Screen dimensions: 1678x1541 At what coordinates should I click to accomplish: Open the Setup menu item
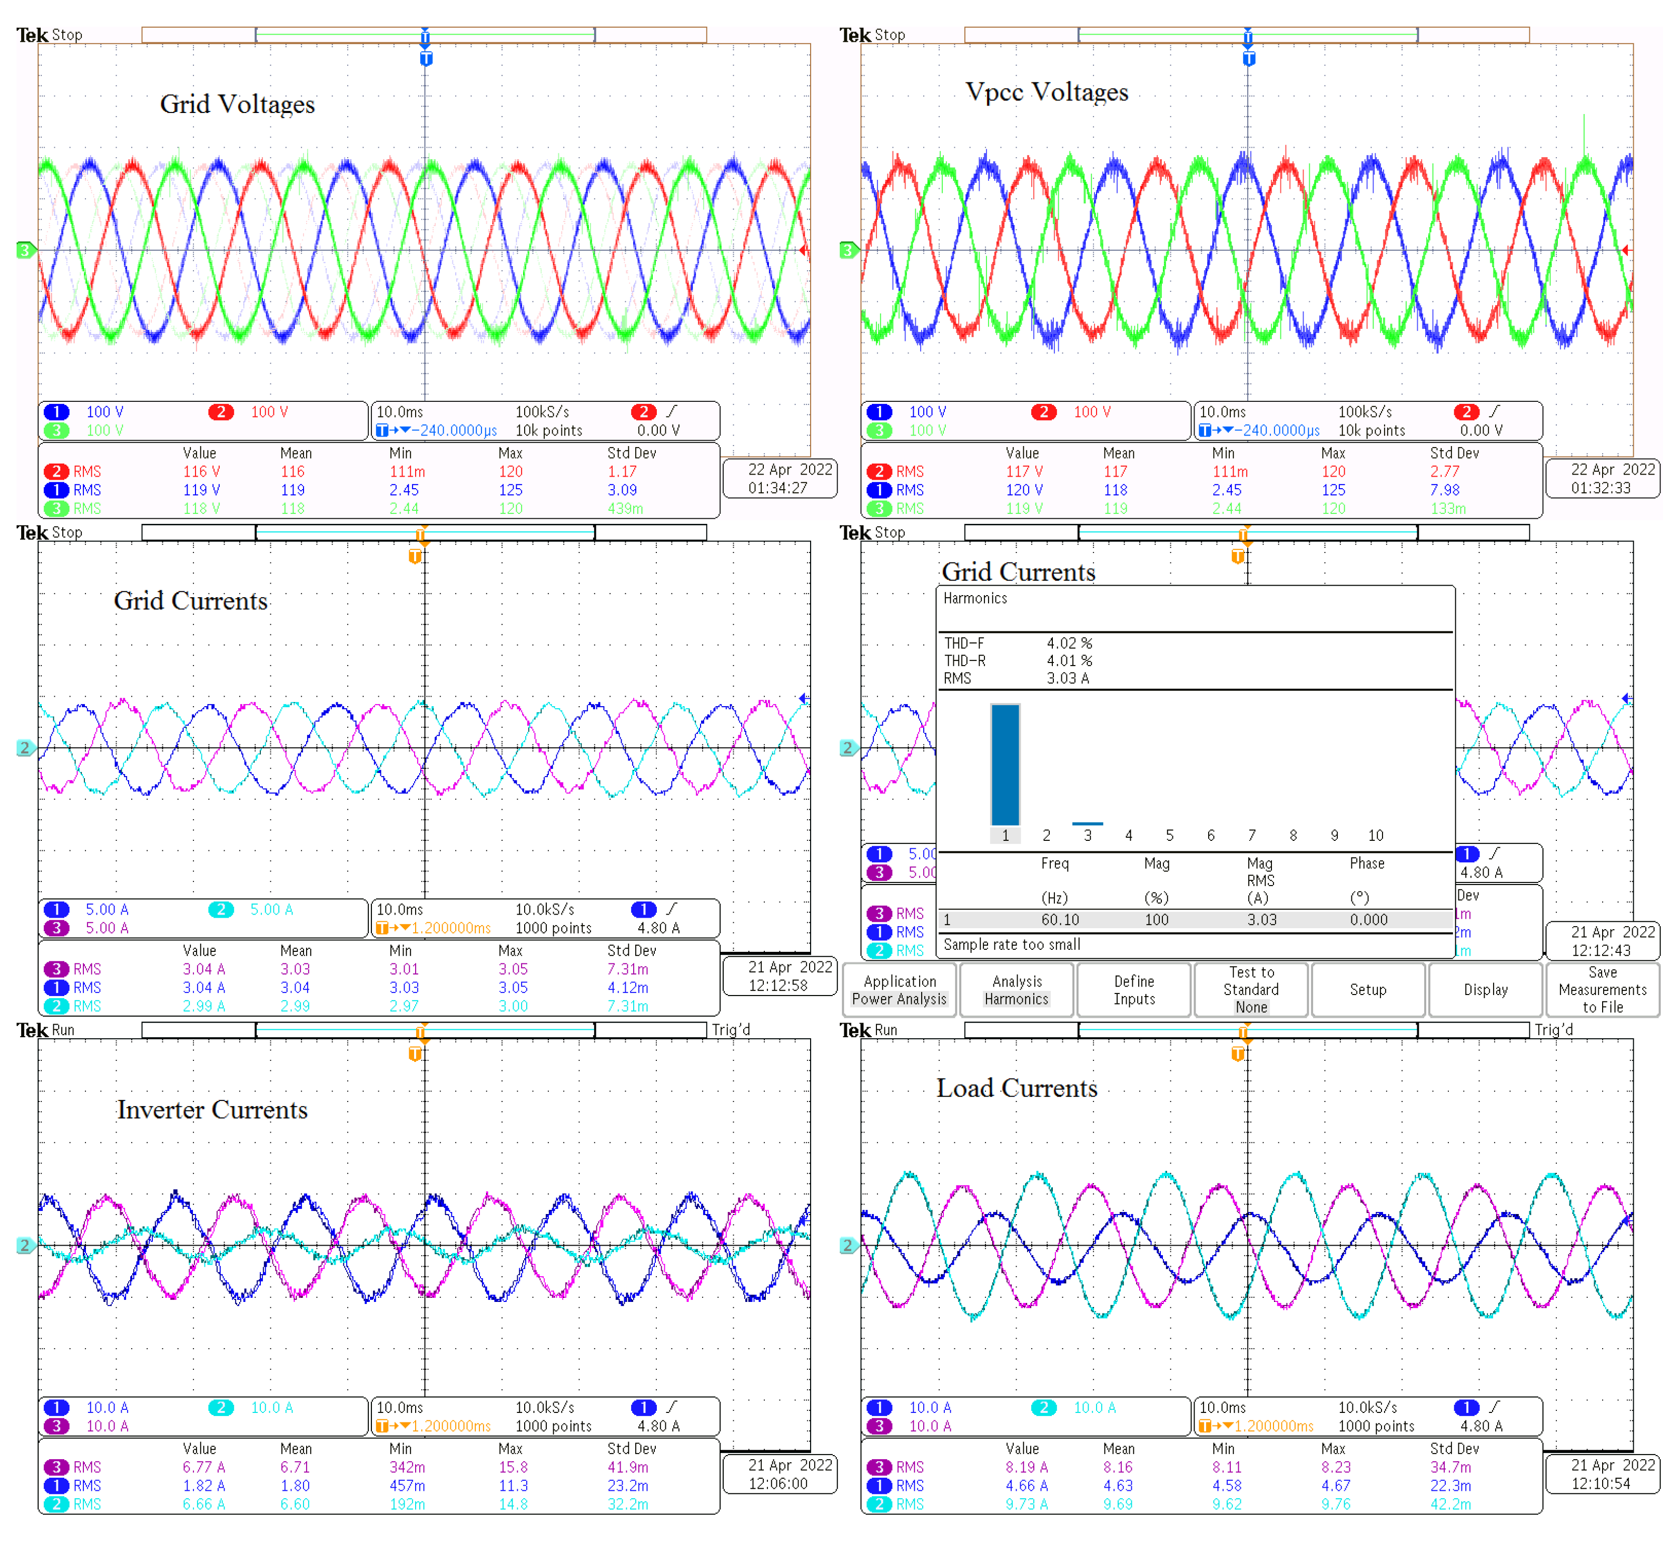pos(1367,990)
